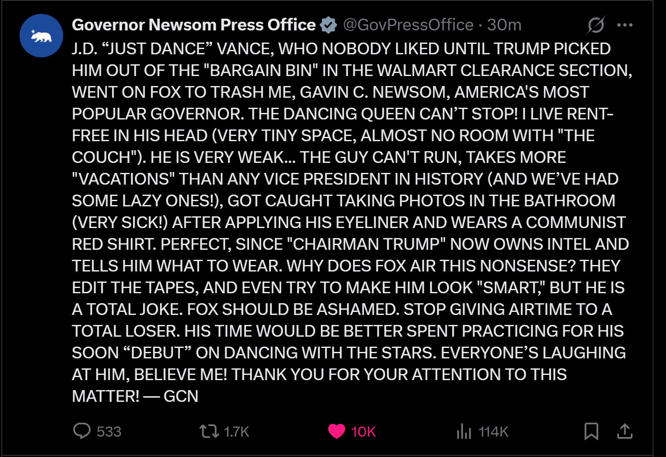The height and width of the screenshot is (457, 666).
Task: Toggle the bookmark icon for this post
Action: click(x=591, y=431)
